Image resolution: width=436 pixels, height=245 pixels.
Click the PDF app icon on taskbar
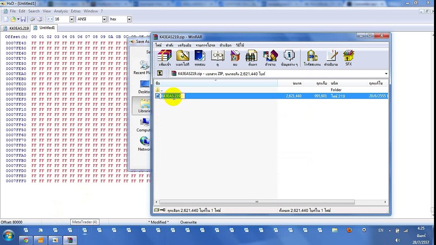(x=41, y=240)
